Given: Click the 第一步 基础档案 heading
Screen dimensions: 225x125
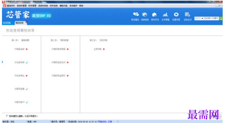Looking at the screenshot, I should click(20, 40).
